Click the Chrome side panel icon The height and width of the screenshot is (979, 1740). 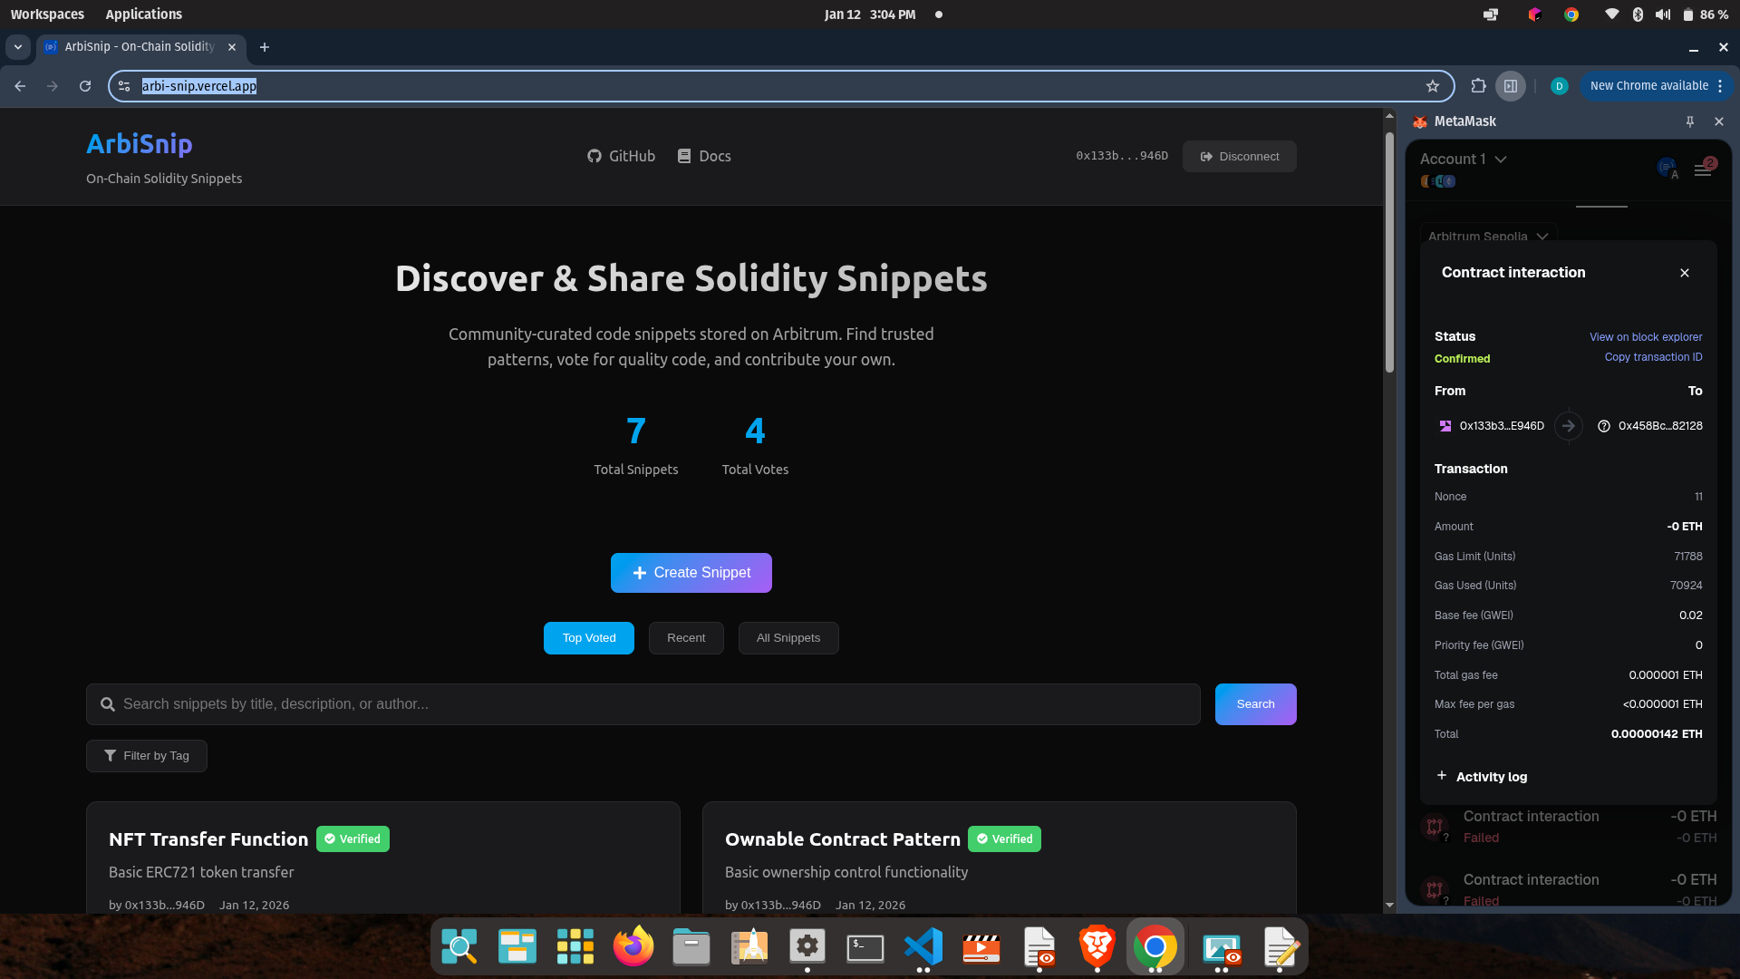point(1511,86)
